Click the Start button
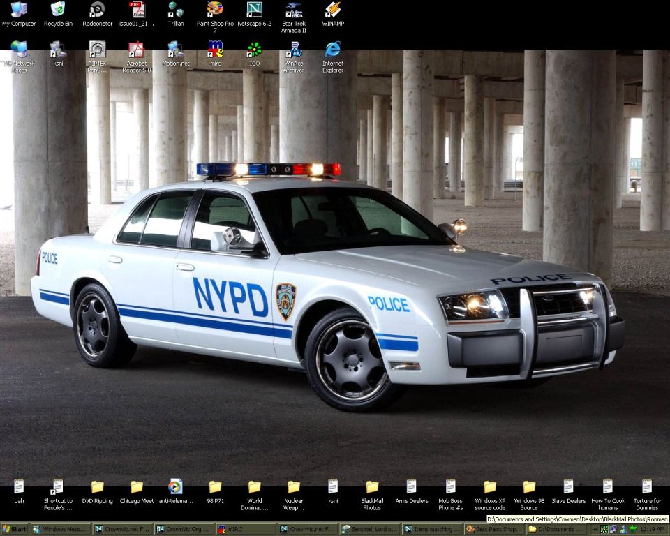Image resolution: width=670 pixels, height=536 pixels. (14, 529)
